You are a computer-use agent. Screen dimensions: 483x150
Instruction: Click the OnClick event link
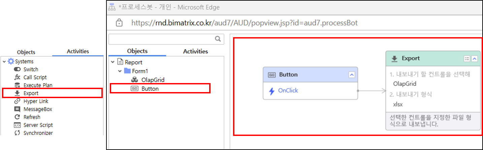288,90
